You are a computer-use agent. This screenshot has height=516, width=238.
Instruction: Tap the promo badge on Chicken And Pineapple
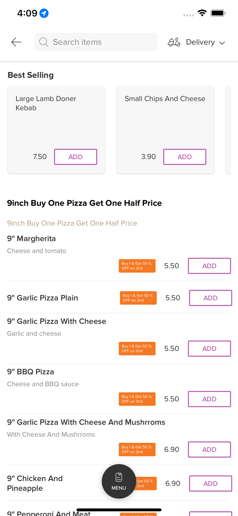point(147,483)
